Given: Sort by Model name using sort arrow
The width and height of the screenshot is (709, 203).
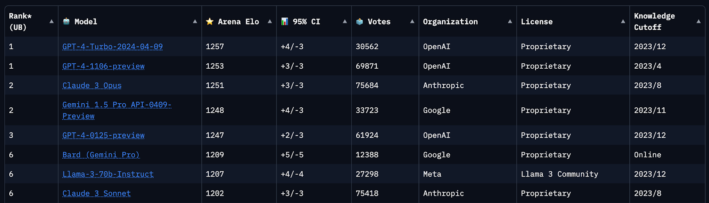Looking at the screenshot, I should pos(195,21).
